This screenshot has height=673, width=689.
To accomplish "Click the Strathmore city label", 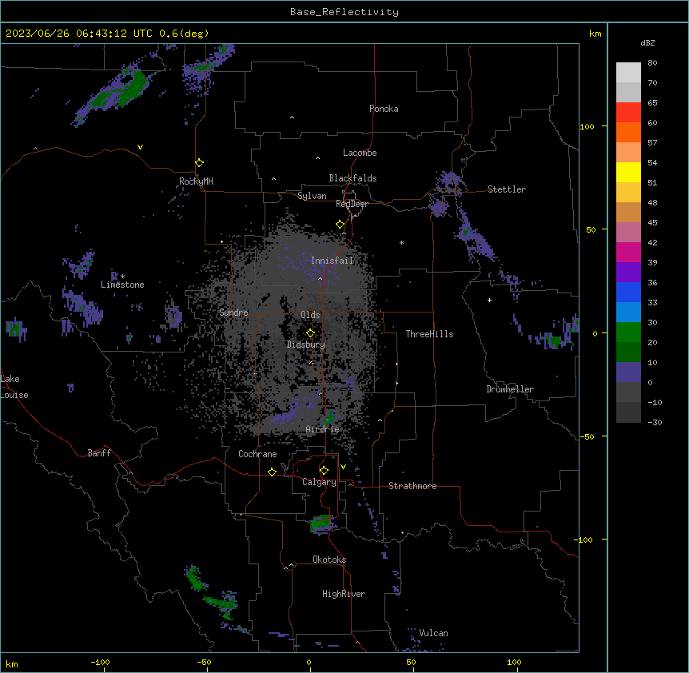I will point(412,486).
